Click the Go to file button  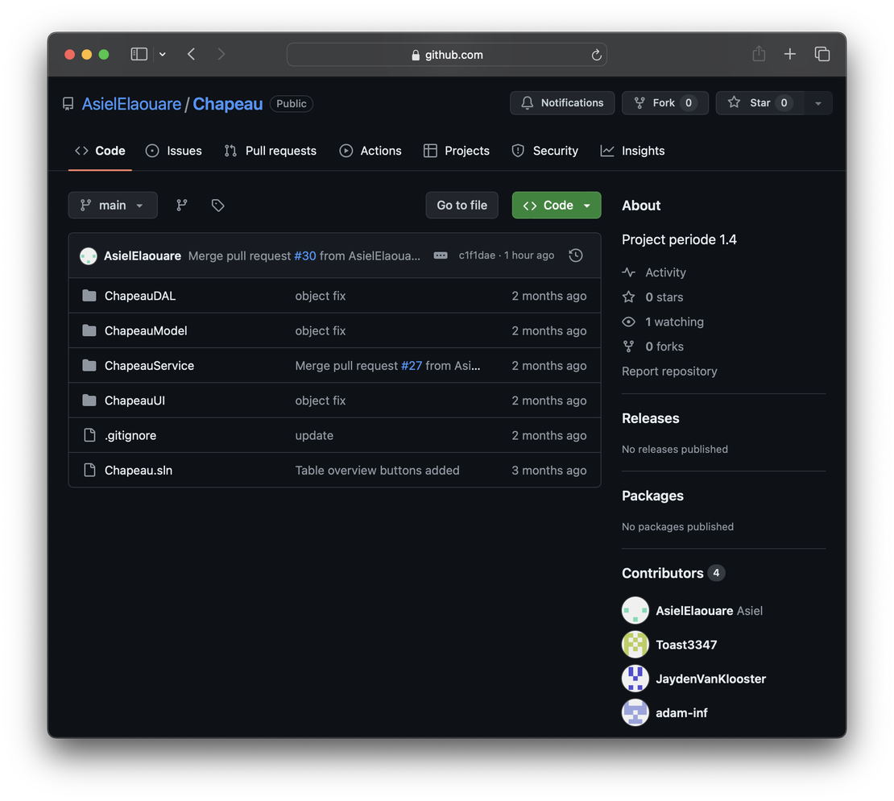tap(461, 205)
